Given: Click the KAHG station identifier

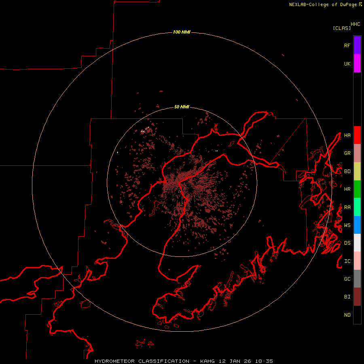Looking at the screenshot, I should click(x=207, y=361).
